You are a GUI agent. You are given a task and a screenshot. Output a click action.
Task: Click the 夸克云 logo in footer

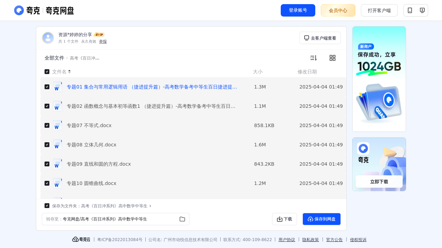coord(81,239)
